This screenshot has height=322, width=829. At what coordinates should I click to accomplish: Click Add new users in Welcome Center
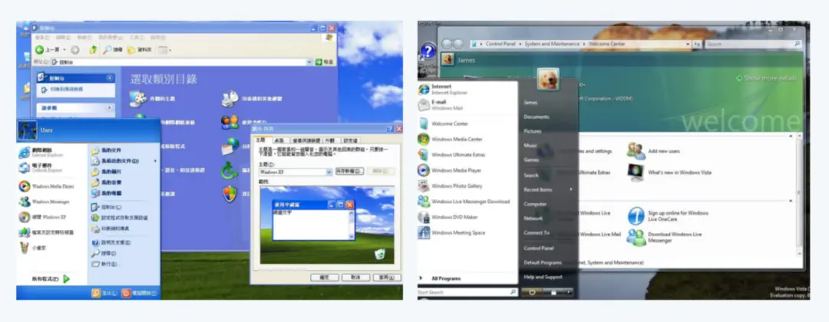click(x=653, y=151)
